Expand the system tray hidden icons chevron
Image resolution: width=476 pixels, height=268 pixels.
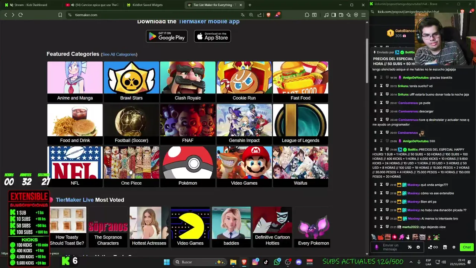[411, 262]
